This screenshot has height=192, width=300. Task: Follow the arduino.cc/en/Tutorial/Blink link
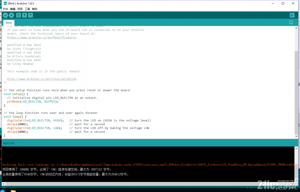coord(42,79)
